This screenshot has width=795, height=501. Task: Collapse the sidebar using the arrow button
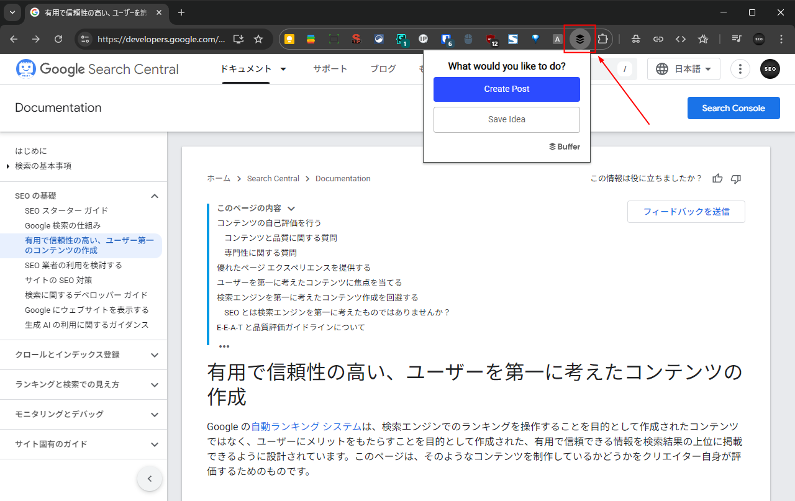click(x=149, y=479)
